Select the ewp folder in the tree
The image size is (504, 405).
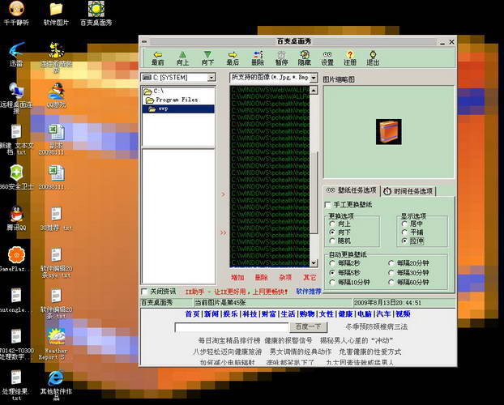[x=178, y=109]
